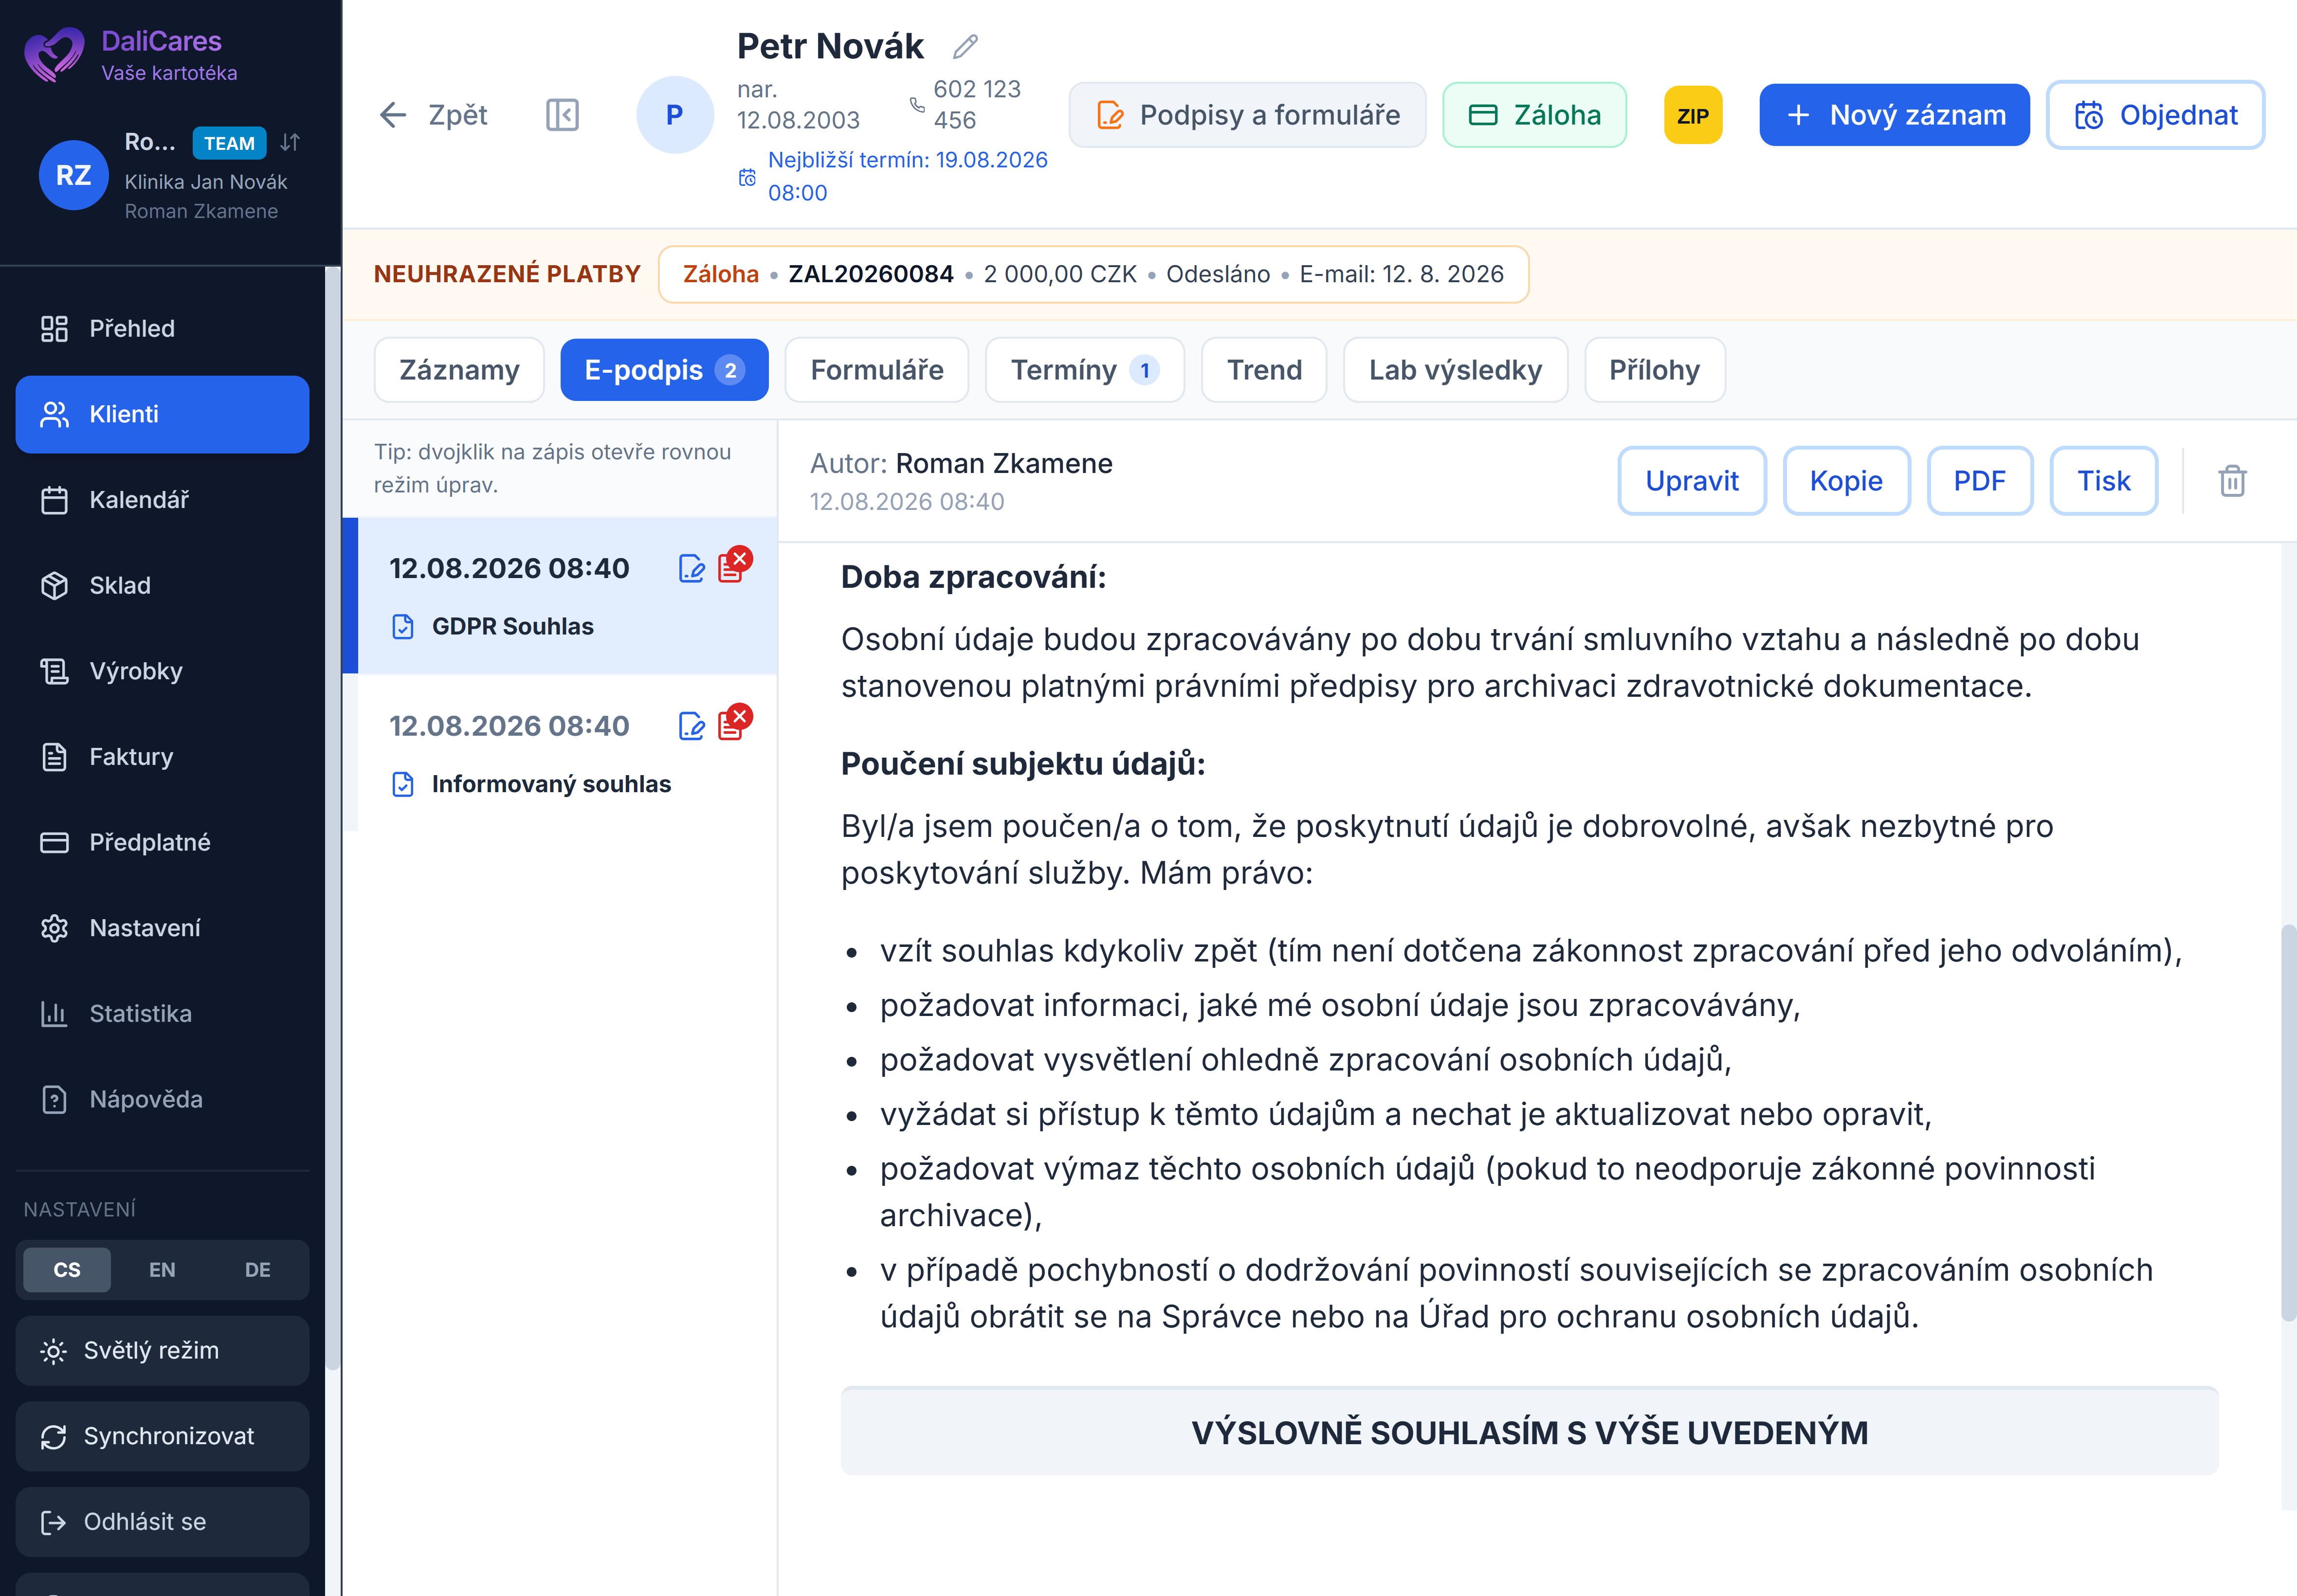The image size is (2297, 1596).
Task: Click the DaliCares heart logo
Action: 54,54
